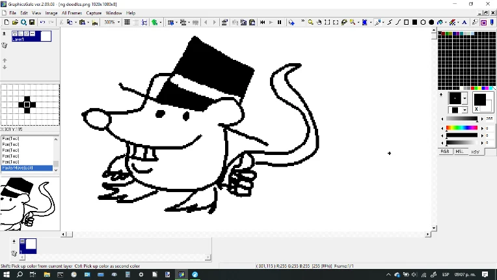Screen dimensions: 497x280
Task: Redo using the toolbar arrow
Action: [51, 22]
